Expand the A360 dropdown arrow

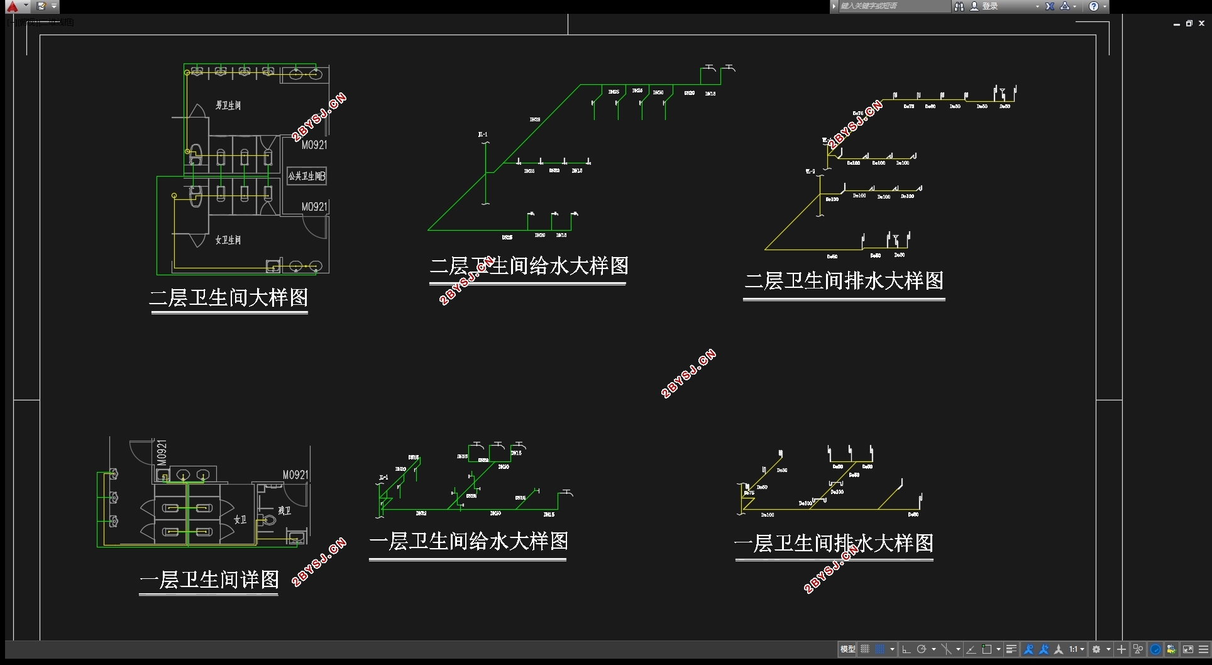(x=1075, y=6)
